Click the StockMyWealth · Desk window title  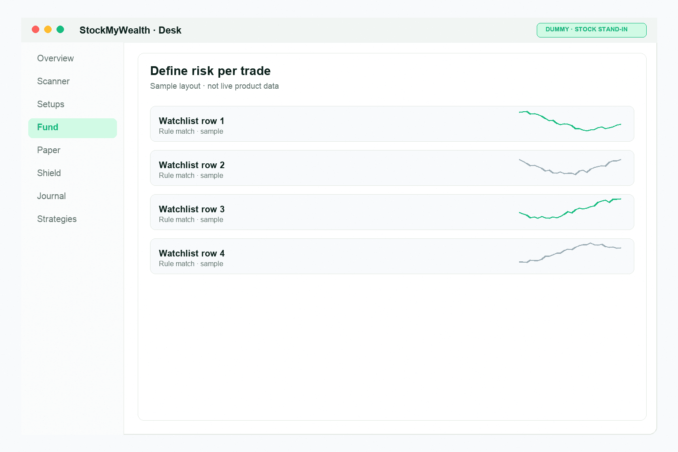130,30
